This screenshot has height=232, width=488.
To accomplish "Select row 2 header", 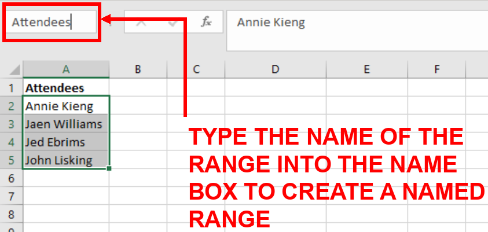I will click(11, 106).
